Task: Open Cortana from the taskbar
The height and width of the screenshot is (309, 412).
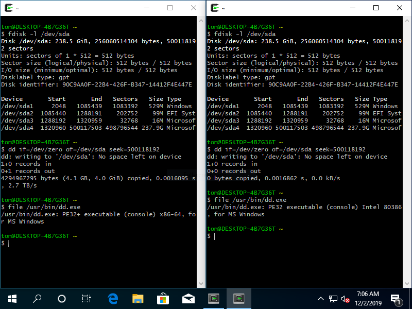Action: click(x=62, y=298)
